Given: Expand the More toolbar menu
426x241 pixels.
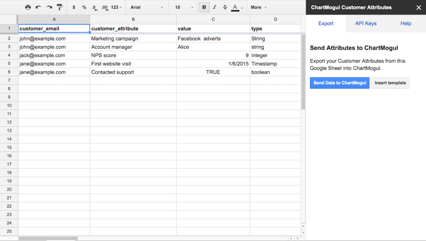Looking at the screenshot, I should pyautogui.click(x=259, y=7).
